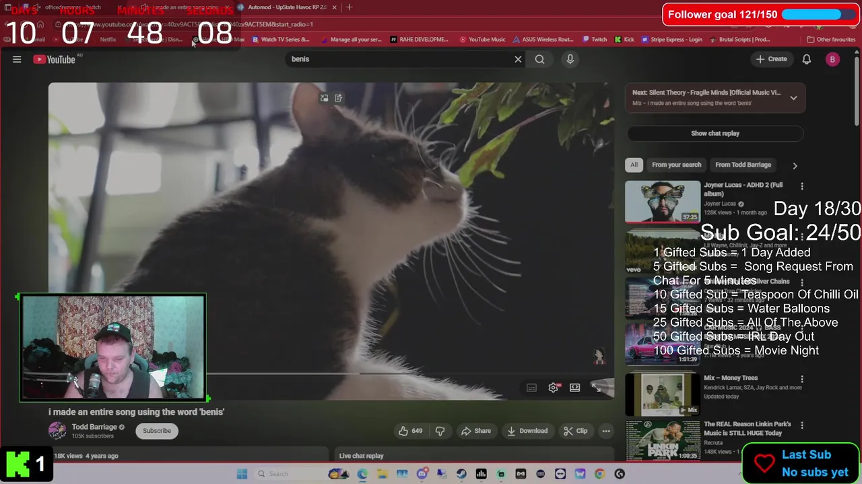Screen dimensions: 862x484
Task: Open the Create button
Action: tap(772, 59)
